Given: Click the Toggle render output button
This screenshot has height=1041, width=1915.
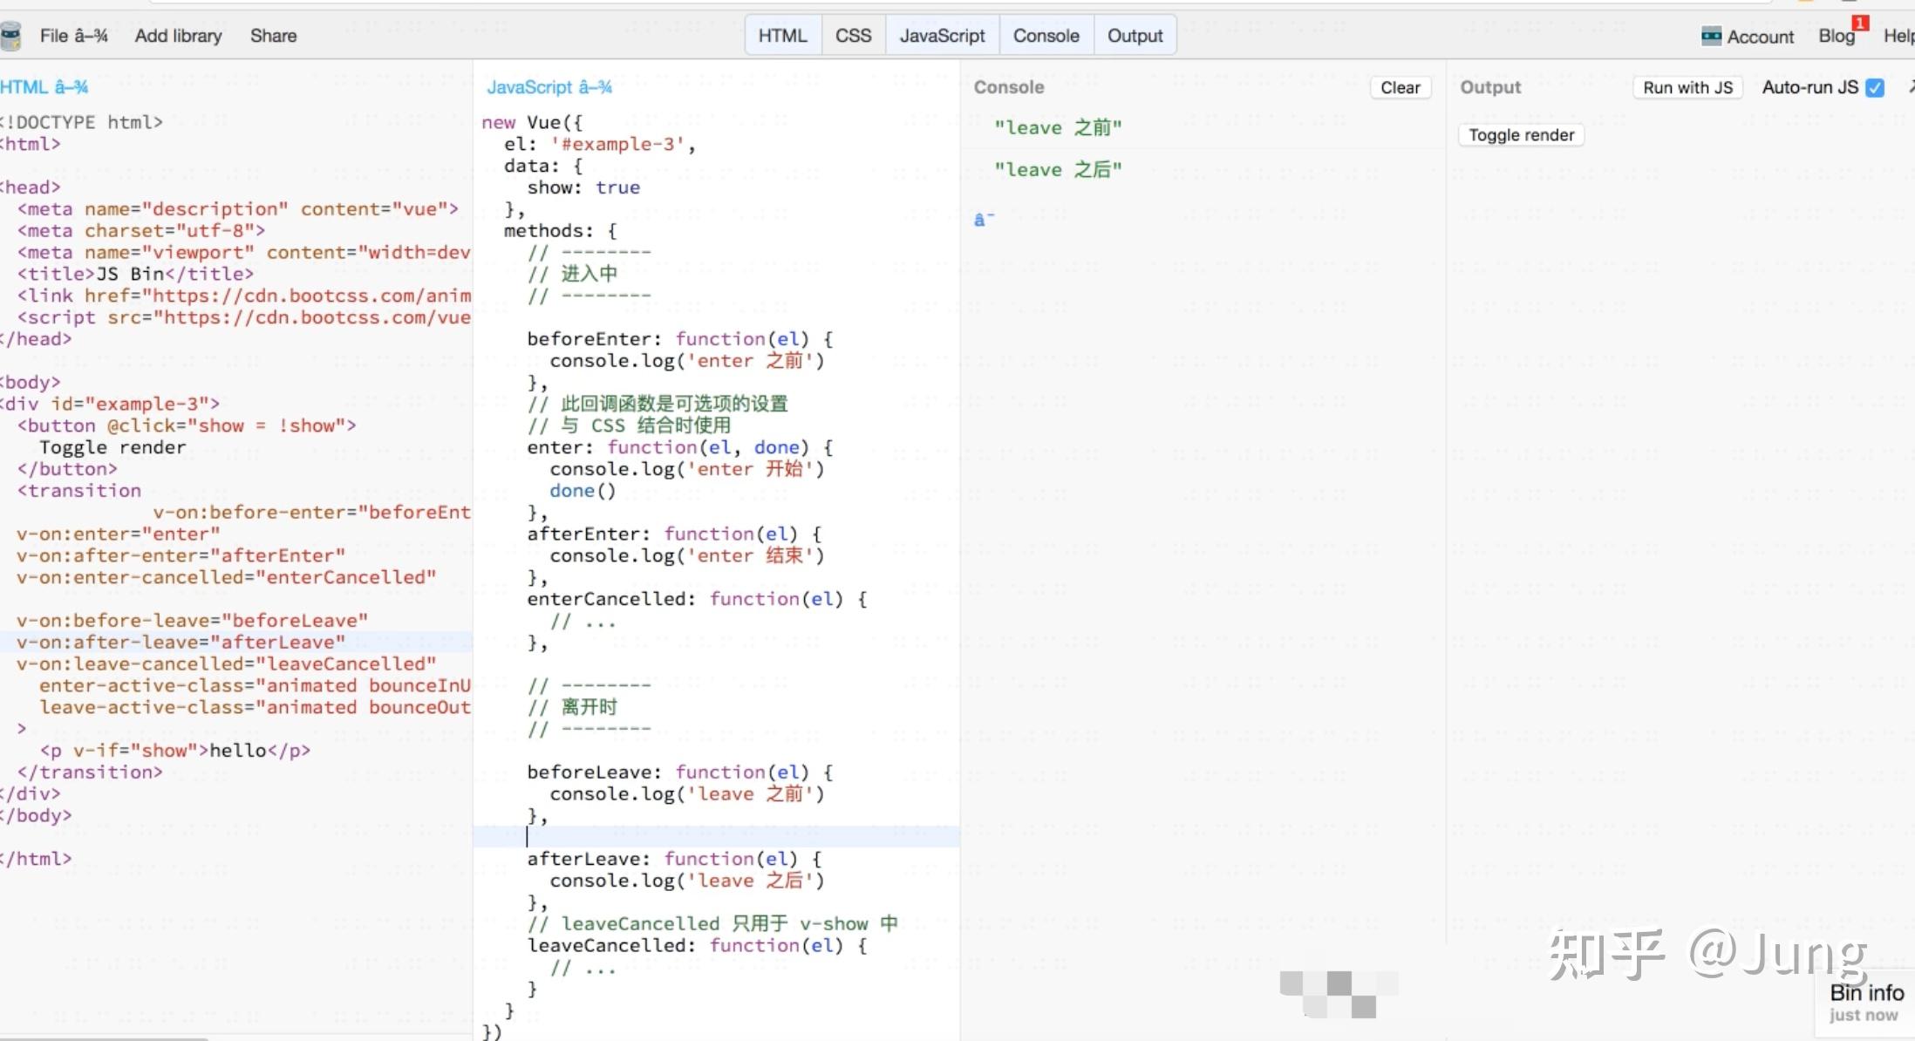Looking at the screenshot, I should click(x=1521, y=135).
